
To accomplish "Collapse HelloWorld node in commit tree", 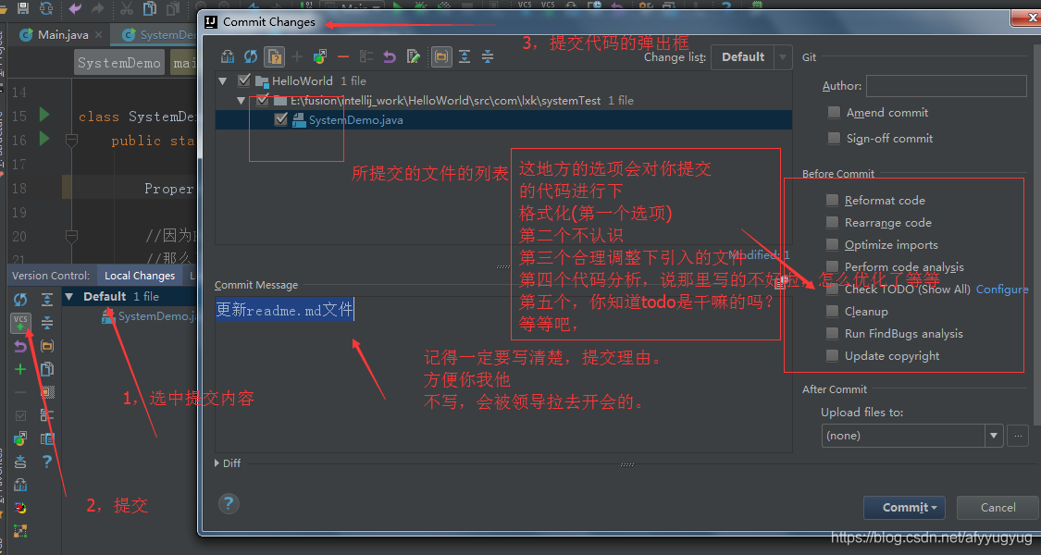I will pyautogui.click(x=223, y=81).
